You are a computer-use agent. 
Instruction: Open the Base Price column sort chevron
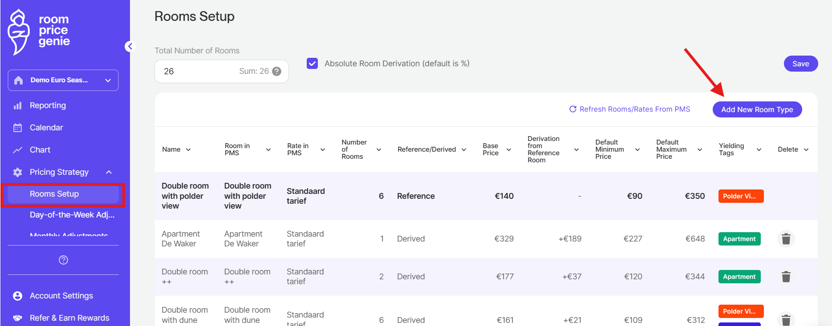tap(509, 150)
